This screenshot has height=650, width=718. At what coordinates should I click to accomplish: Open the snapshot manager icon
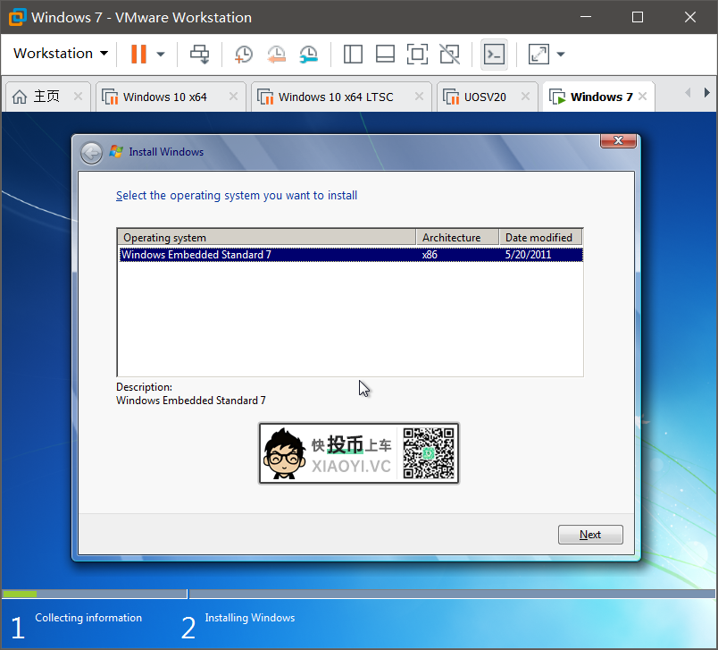coord(308,54)
